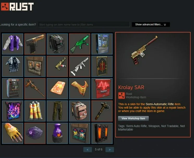
Task: Select the stained glass door item
Action: (x=80, y=133)
